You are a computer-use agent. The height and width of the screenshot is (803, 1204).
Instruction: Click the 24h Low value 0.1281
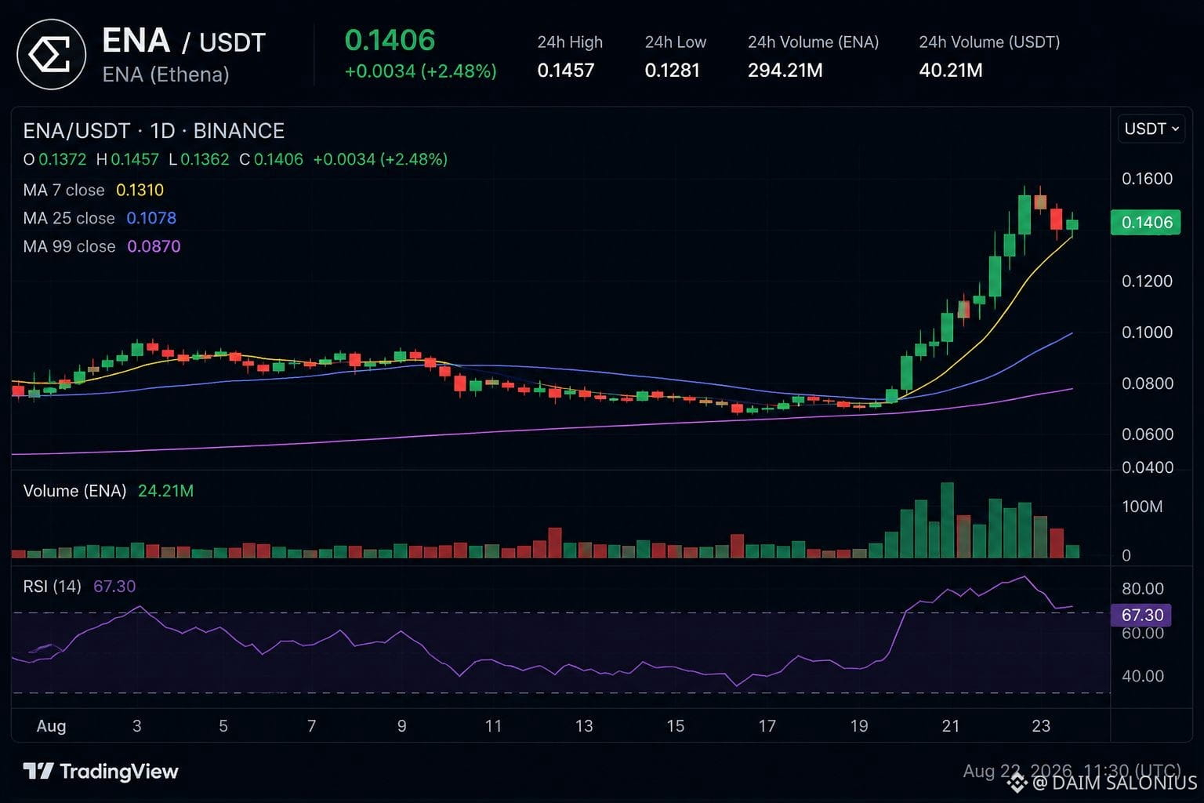click(672, 71)
